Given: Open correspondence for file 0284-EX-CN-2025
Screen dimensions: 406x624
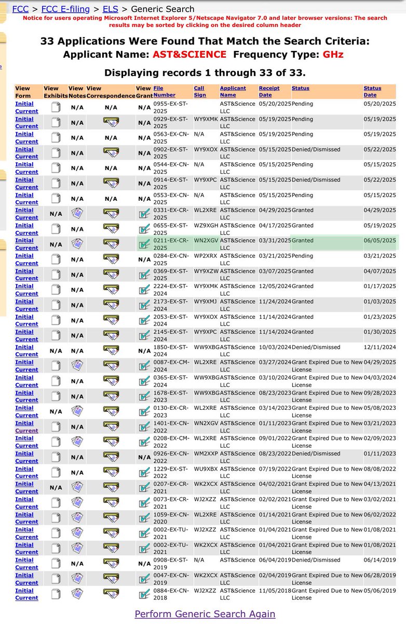Looking at the screenshot, I should (111, 259).
